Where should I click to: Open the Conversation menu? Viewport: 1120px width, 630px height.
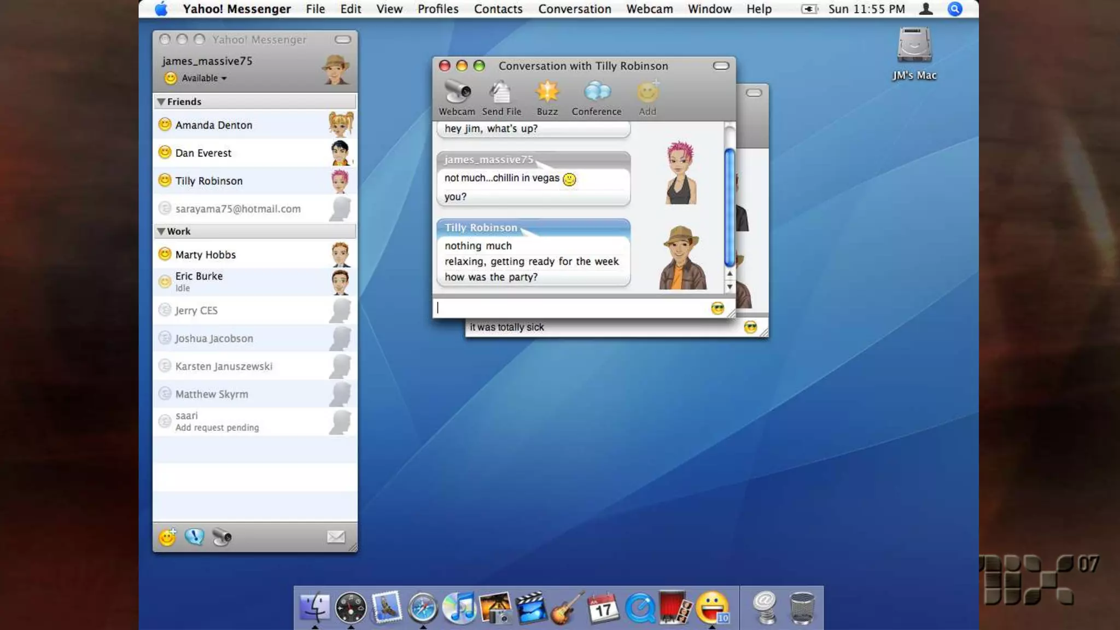[x=574, y=9]
